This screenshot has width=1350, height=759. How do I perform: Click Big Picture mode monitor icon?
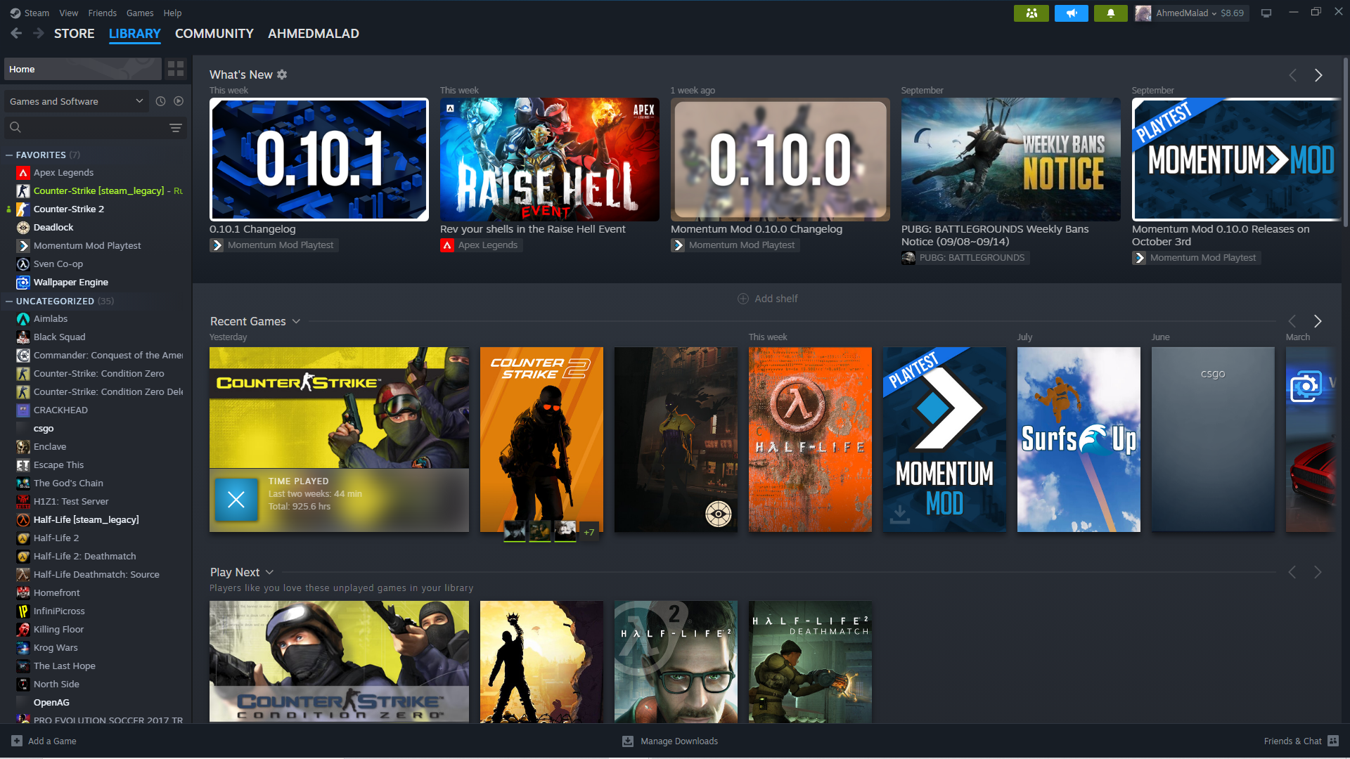tap(1266, 13)
